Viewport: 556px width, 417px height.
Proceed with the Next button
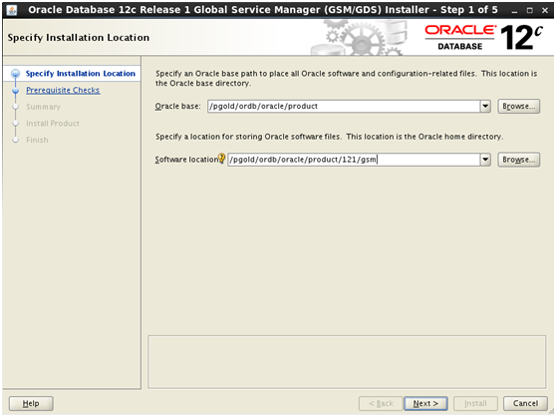(425, 403)
